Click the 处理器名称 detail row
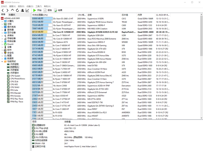This screenshot has width=203, height=151. [x=66, y=125]
